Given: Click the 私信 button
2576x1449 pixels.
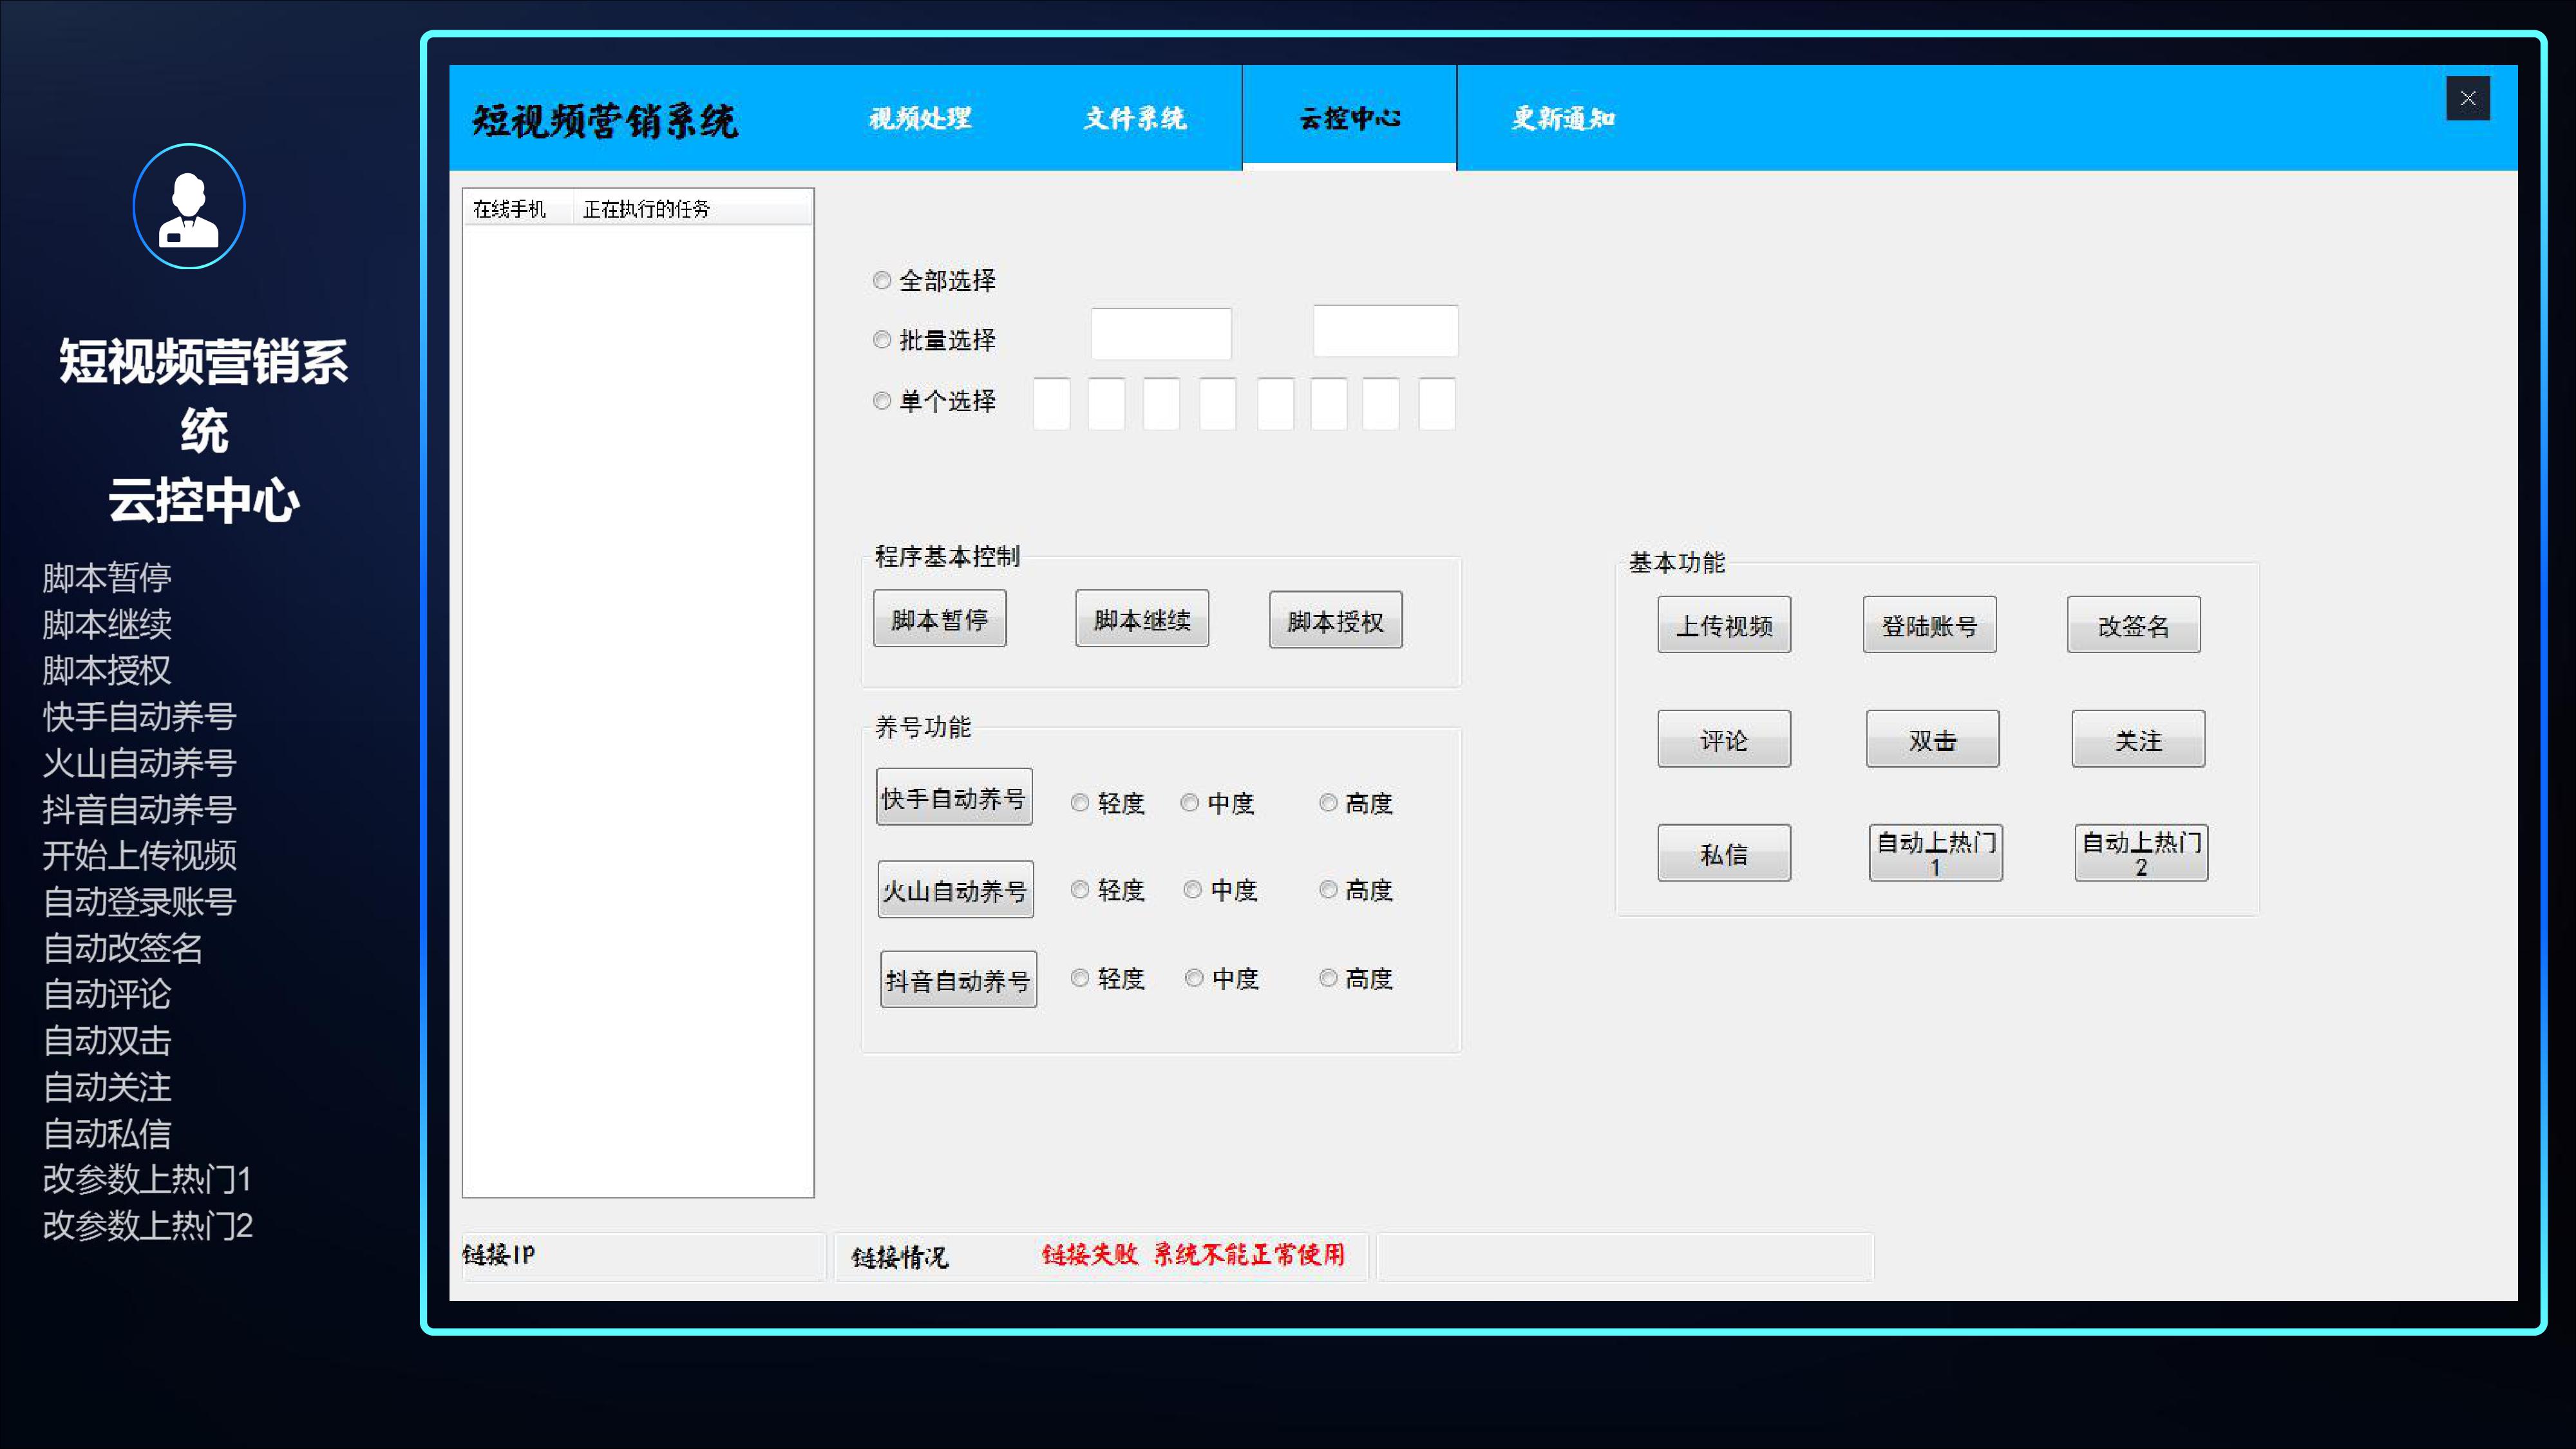Looking at the screenshot, I should click(x=1724, y=853).
